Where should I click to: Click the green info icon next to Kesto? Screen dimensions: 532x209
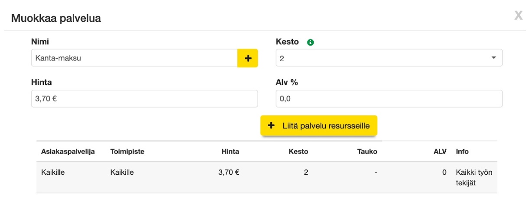(x=310, y=42)
